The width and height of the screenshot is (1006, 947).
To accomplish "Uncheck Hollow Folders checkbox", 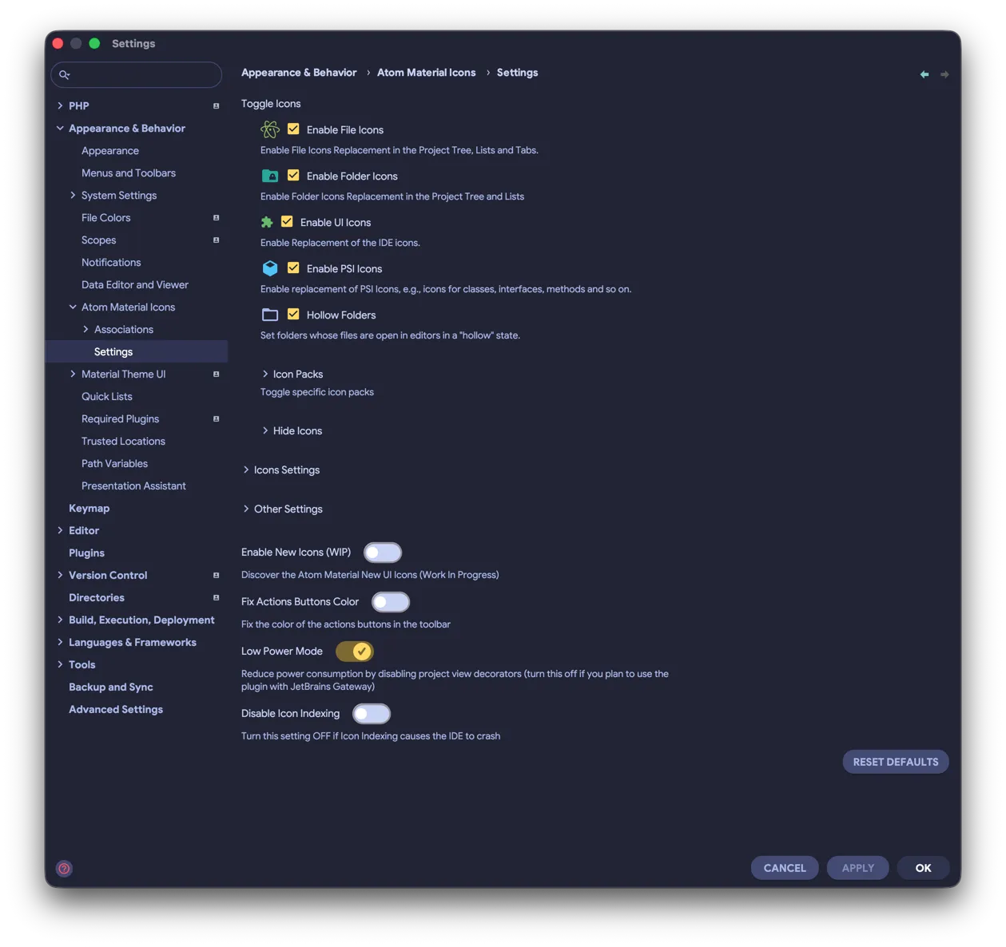I will click(293, 314).
